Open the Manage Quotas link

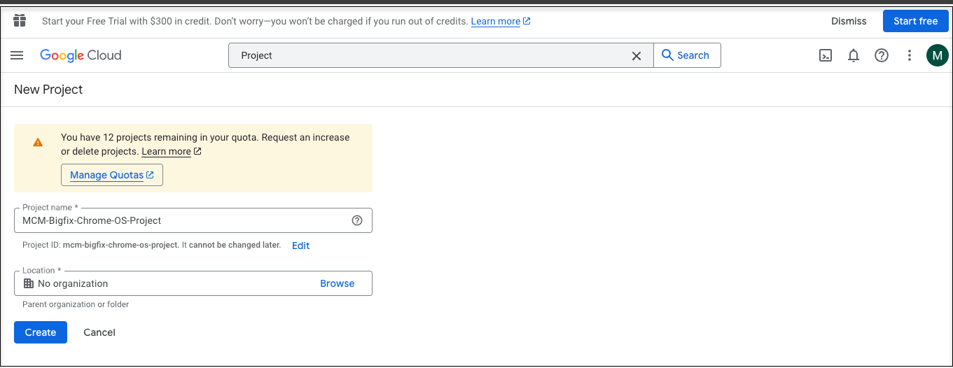pos(112,175)
